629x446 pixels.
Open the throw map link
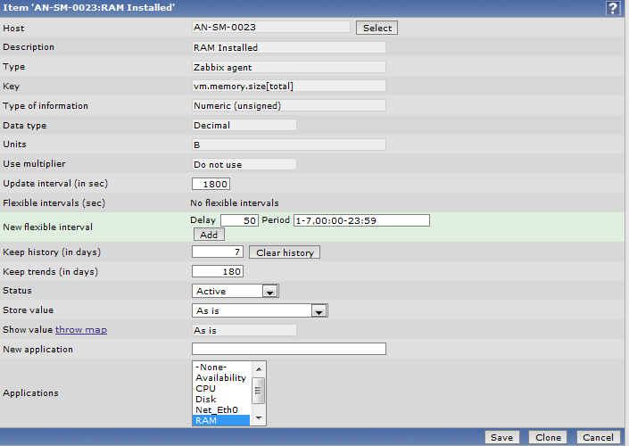pyautogui.click(x=80, y=330)
